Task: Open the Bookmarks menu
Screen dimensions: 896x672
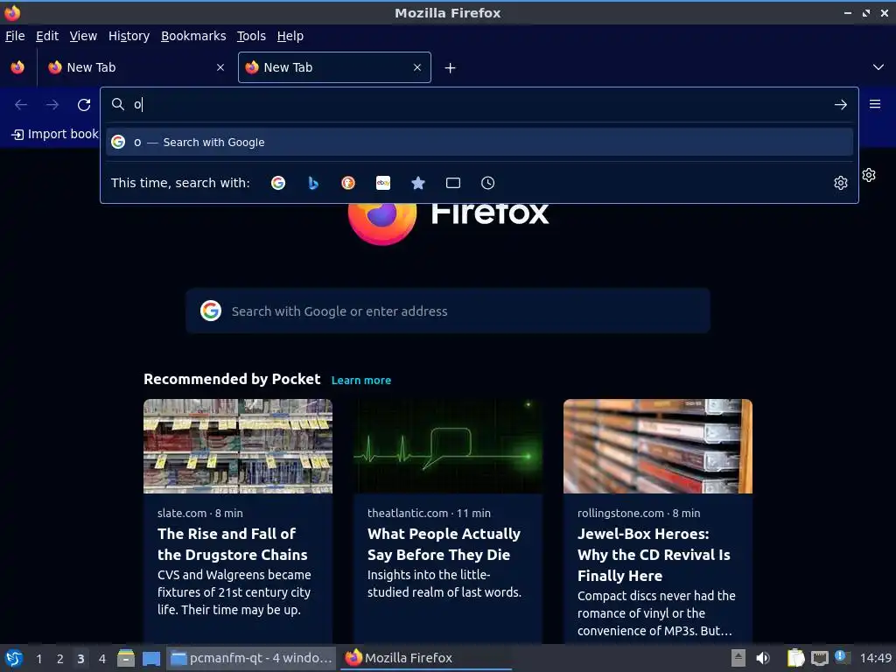Action: click(193, 36)
